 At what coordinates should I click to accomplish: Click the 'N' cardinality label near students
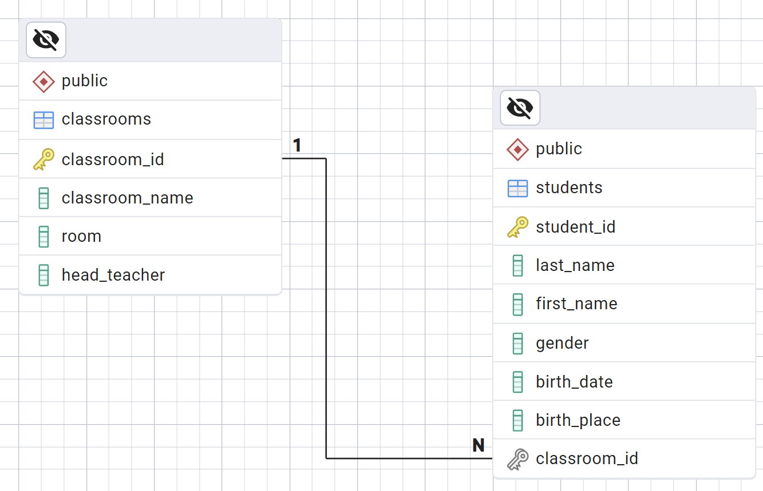point(478,445)
